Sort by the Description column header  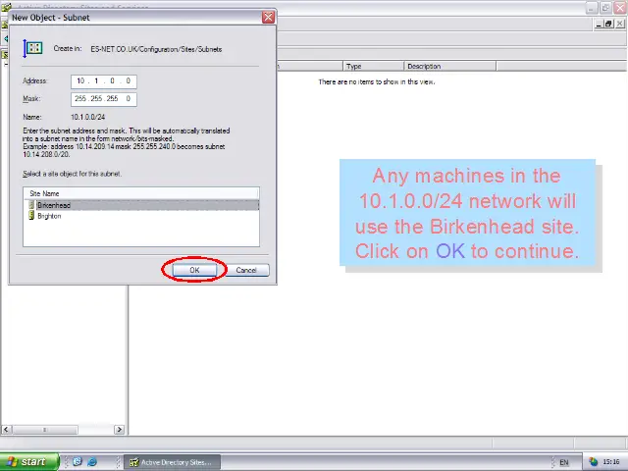click(x=446, y=67)
